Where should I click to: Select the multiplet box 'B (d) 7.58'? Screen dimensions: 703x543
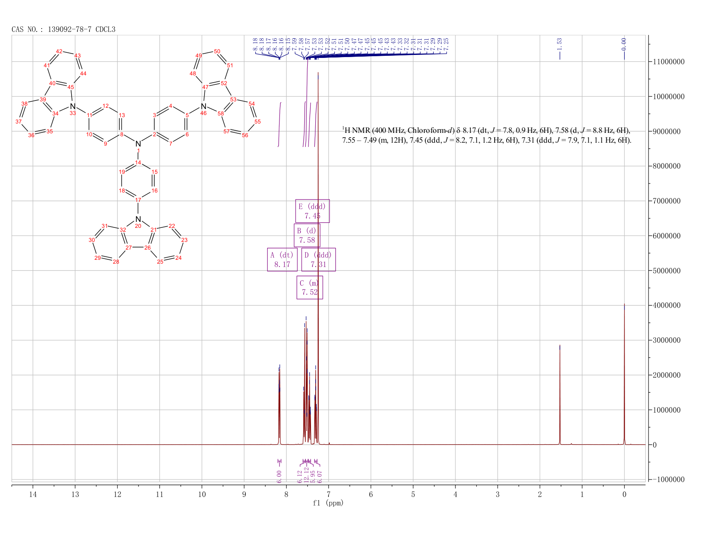point(307,235)
